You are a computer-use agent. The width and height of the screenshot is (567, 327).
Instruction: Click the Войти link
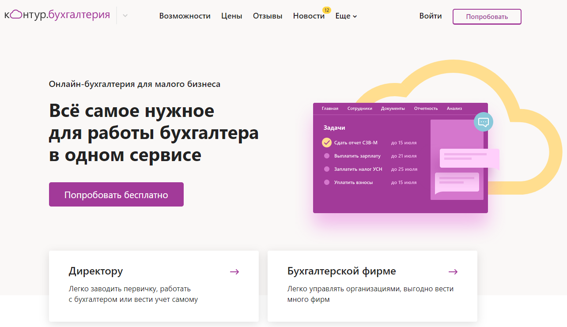[x=431, y=16]
